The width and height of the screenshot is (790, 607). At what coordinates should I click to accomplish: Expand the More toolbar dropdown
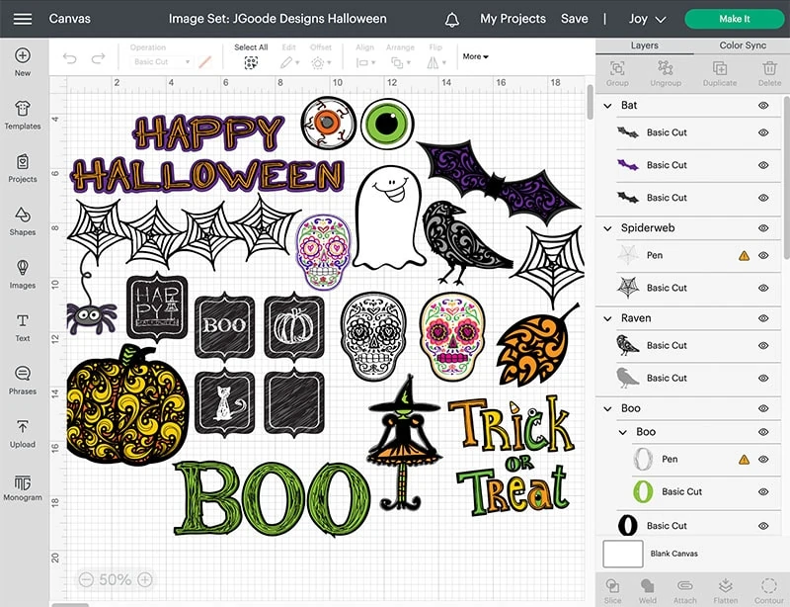[472, 56]
